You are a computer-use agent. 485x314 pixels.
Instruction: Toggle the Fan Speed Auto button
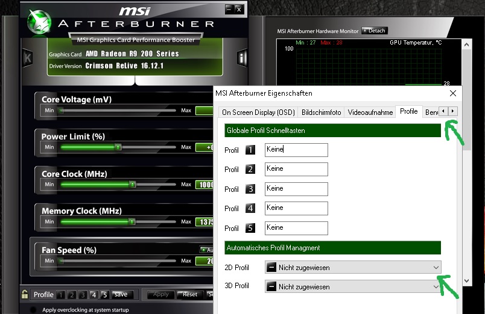click(207, 250)
